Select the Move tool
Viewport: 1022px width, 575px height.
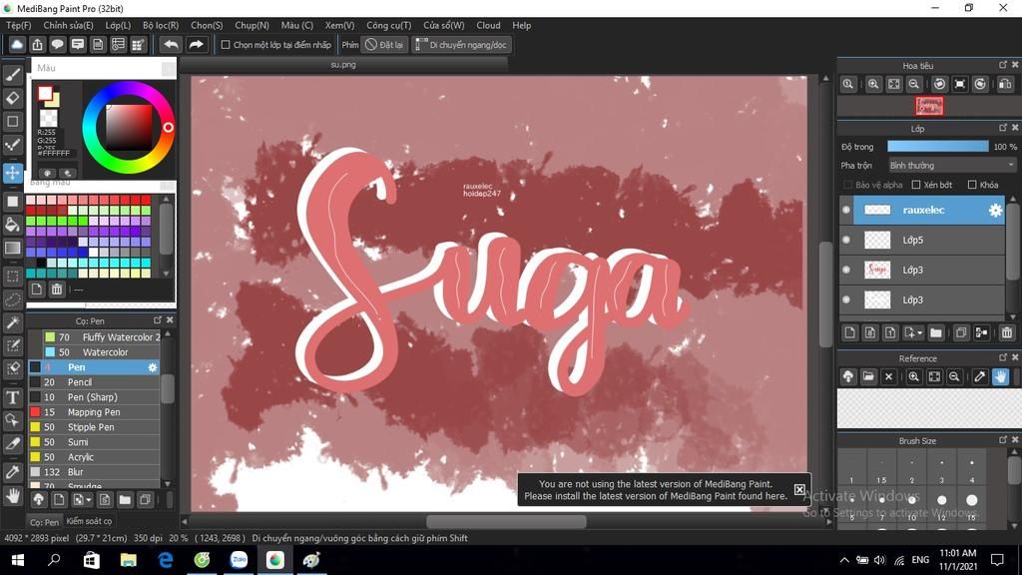pyautogui.click(x=12, y=173)
